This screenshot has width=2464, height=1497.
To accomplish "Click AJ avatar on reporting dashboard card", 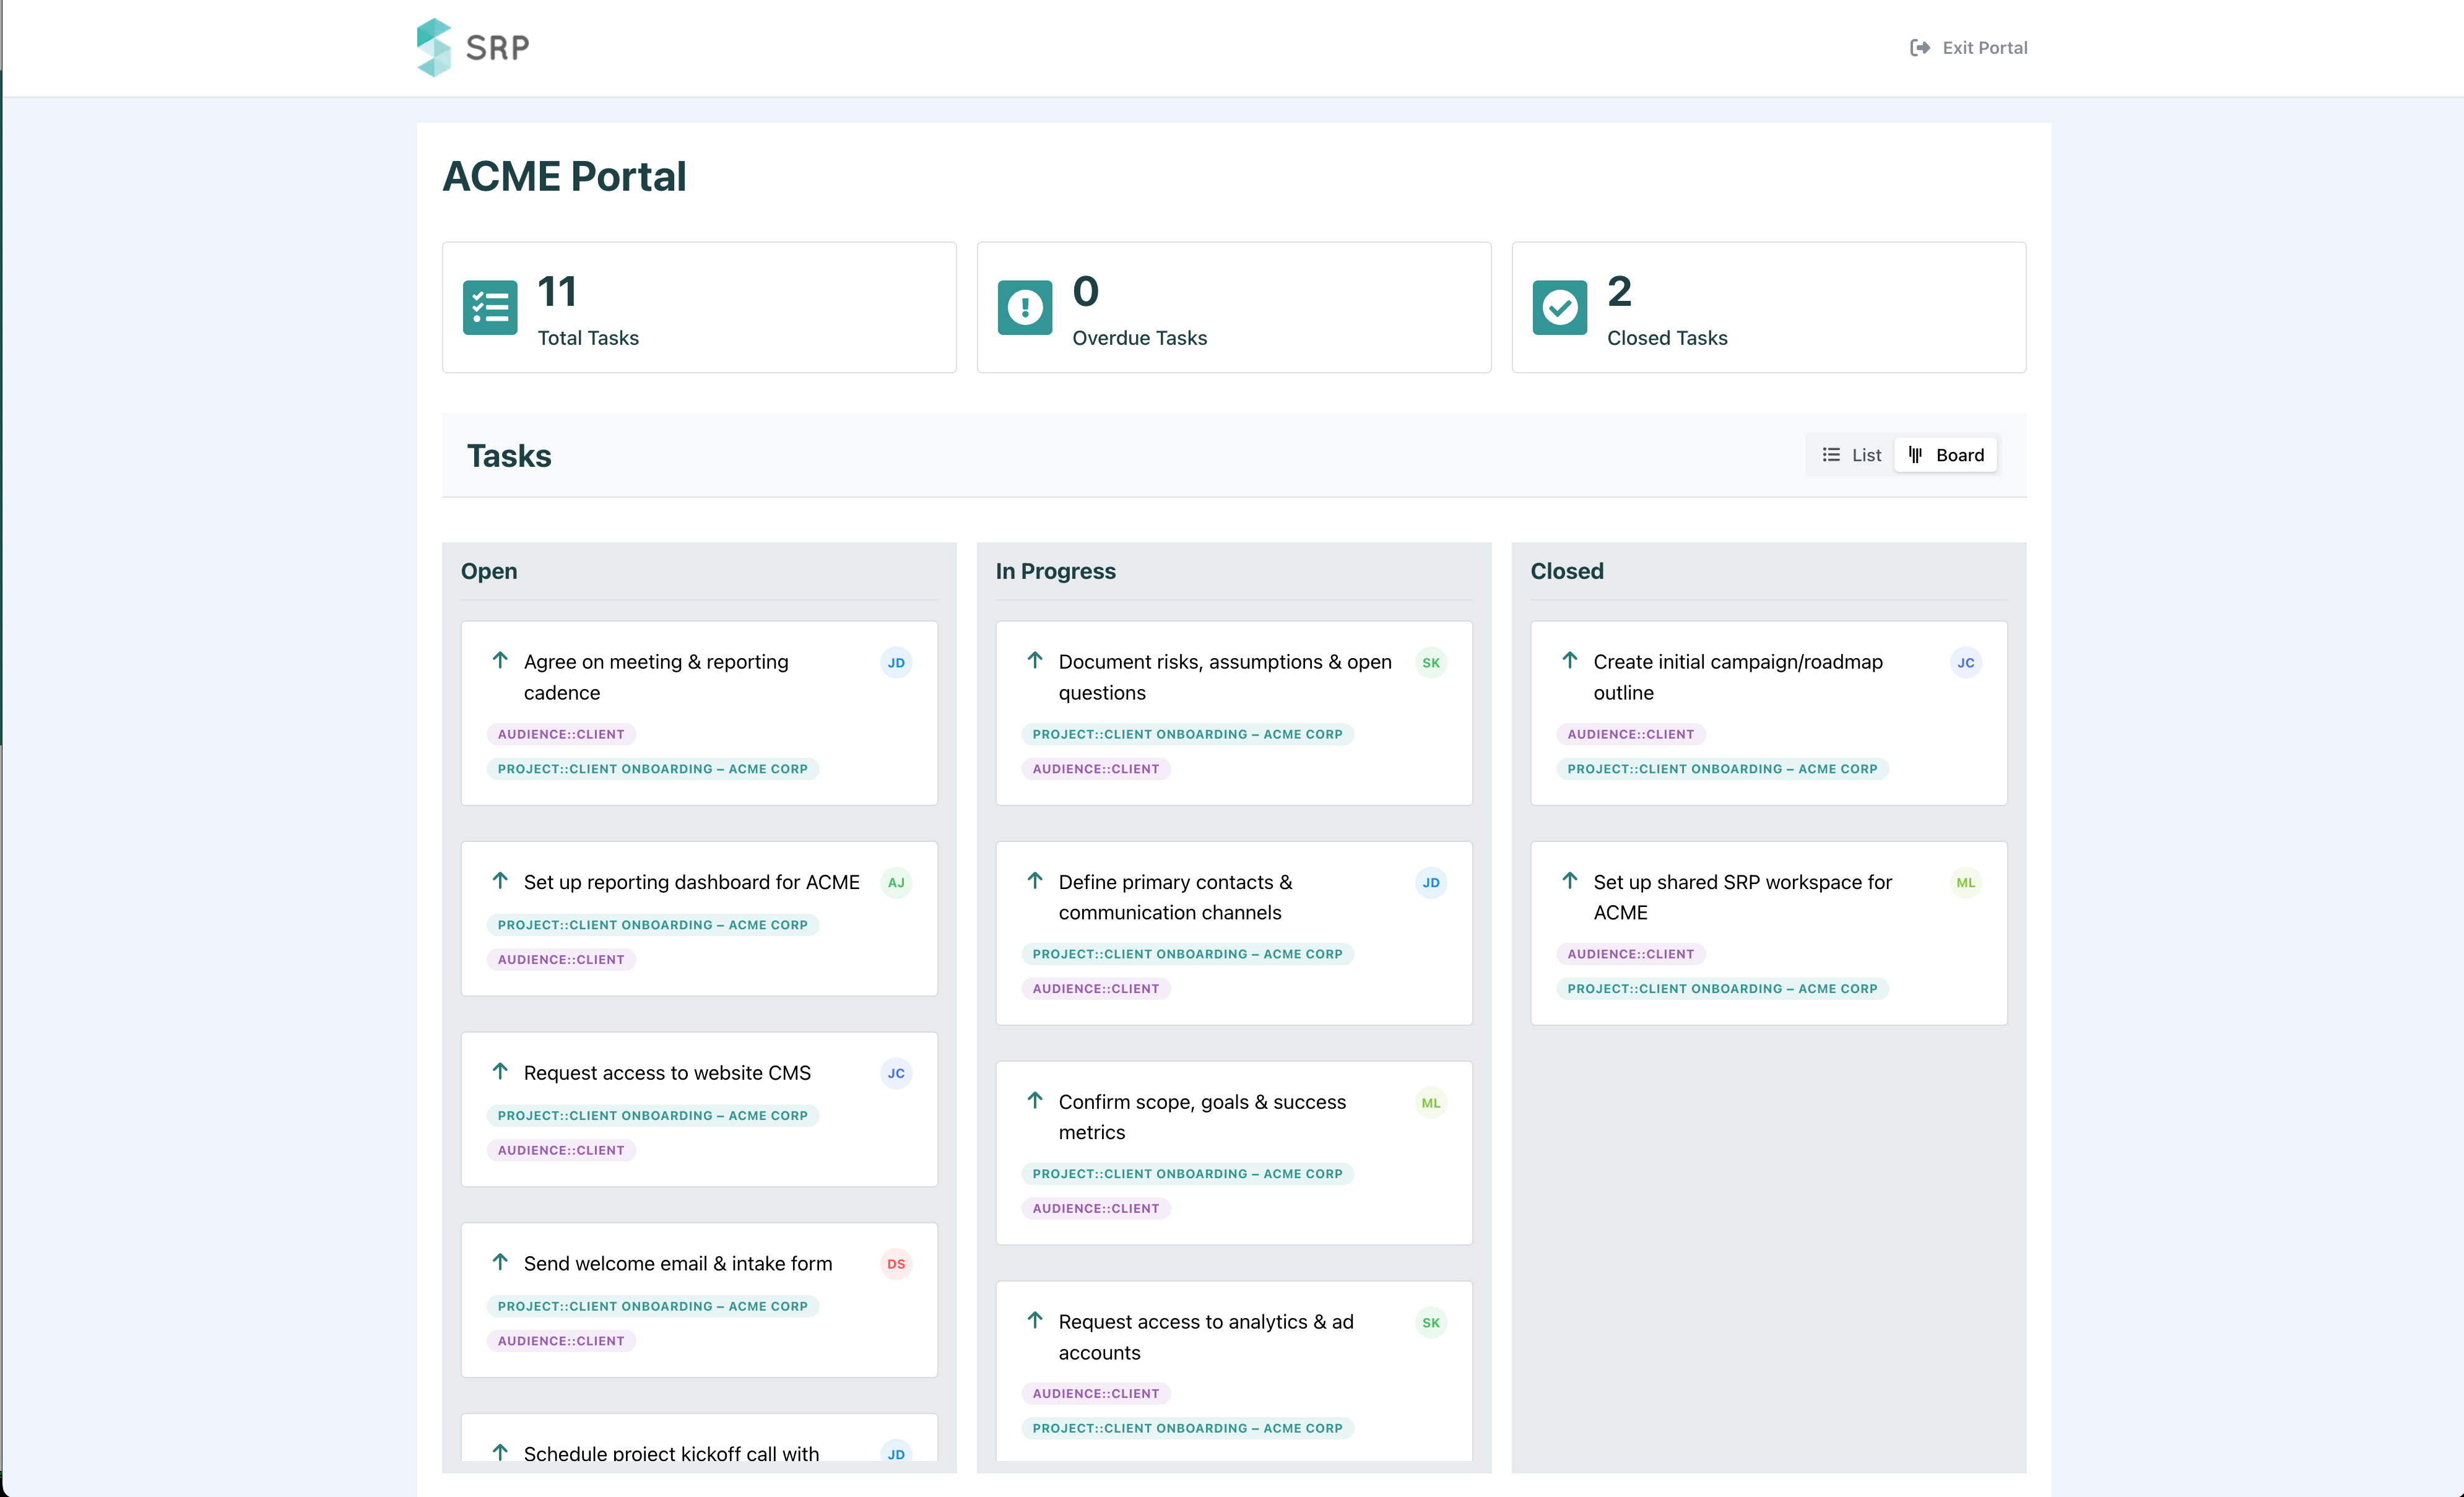I will (x=895, y=883).
